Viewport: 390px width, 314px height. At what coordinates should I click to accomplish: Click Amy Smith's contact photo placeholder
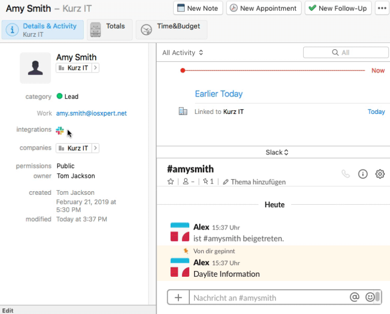[x=35, y=68]
